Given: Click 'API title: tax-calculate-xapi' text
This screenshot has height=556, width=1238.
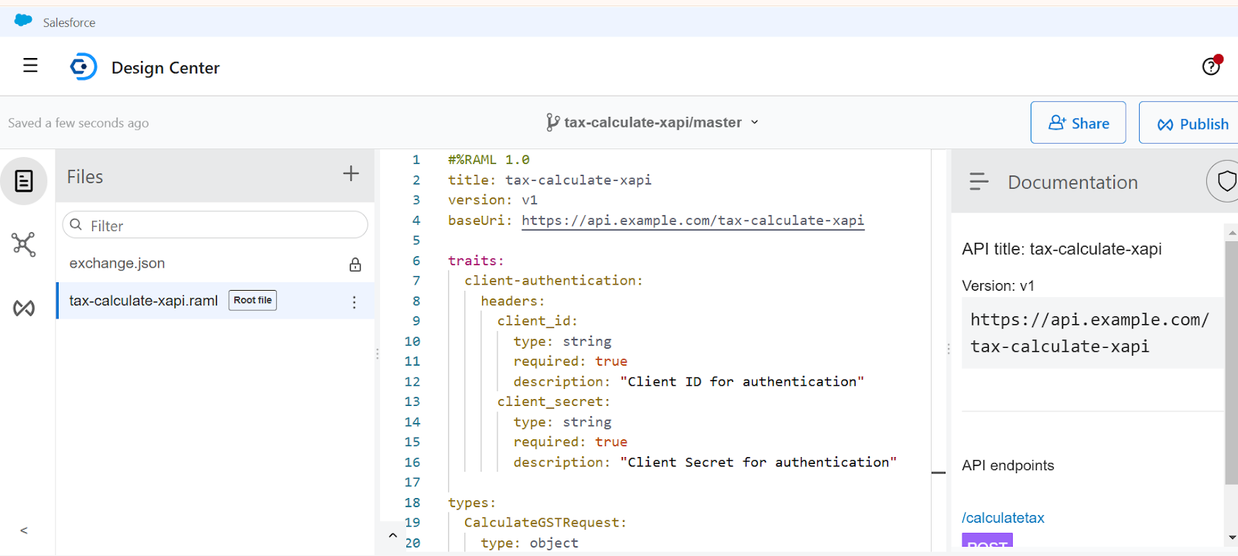Looking at the screenshot, I should click(1062, 249).
